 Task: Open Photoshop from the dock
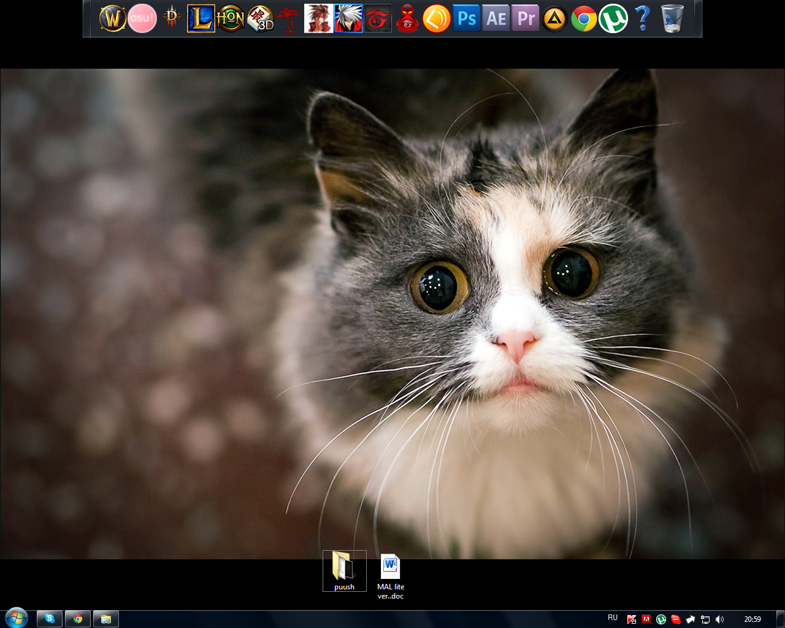pyautogui.click(x=466, y=18)
